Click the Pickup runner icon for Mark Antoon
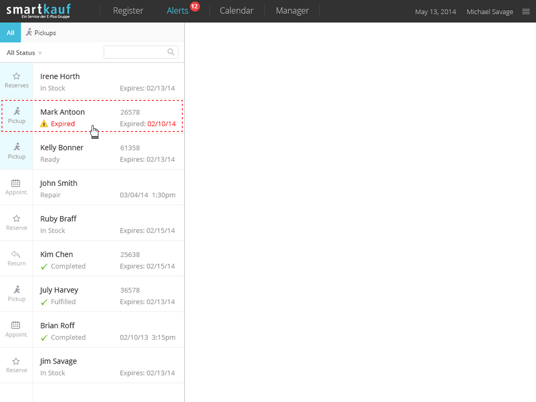This screenshot has height=402, width=536. click(x=17, y=111)
